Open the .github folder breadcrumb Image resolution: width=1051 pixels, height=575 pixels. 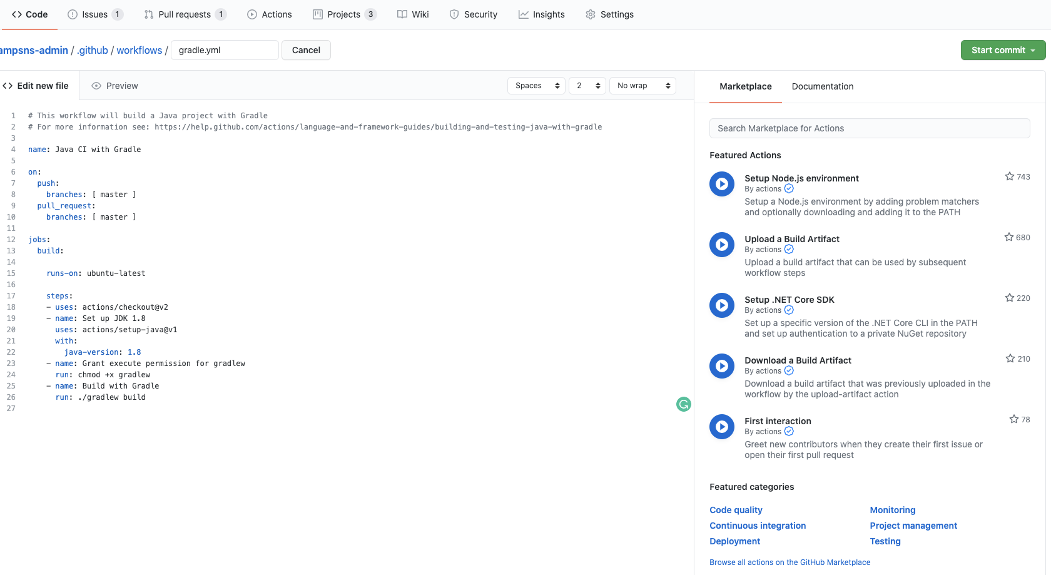[93, 50]
